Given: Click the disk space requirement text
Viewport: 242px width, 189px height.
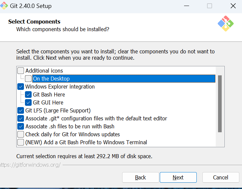Looking at the screenshot, I should click(x=84, y=156).
